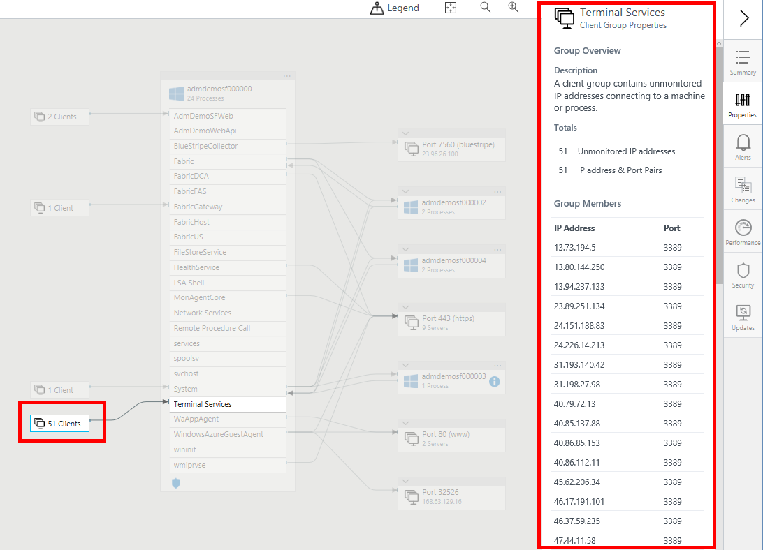Expand the Port 443 node chevron

(x=406, y=306)
